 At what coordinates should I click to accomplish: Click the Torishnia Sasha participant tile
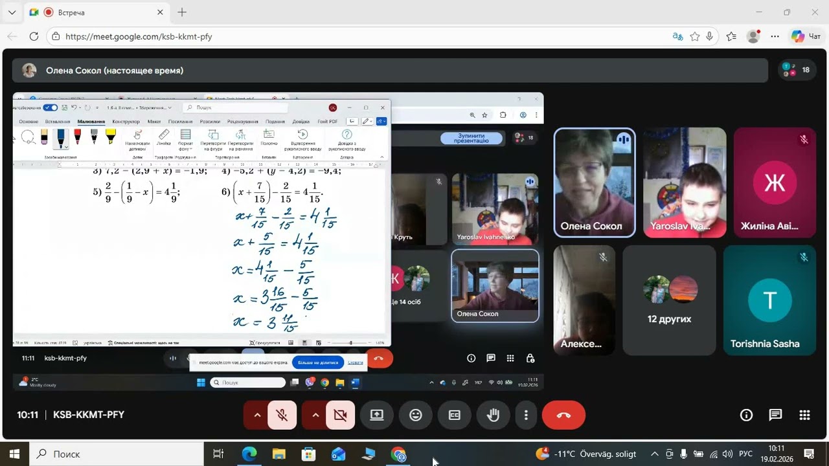(x=769, y=300)
